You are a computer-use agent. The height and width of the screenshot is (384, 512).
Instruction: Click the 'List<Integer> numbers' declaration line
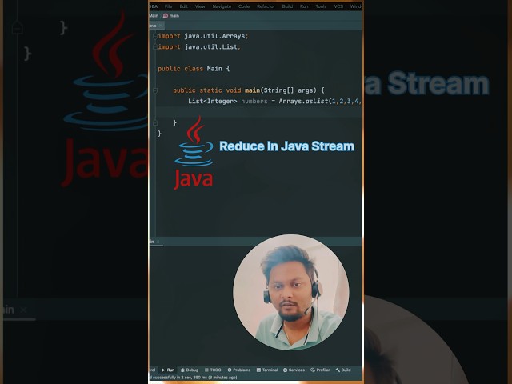click(x=274, y=102)
